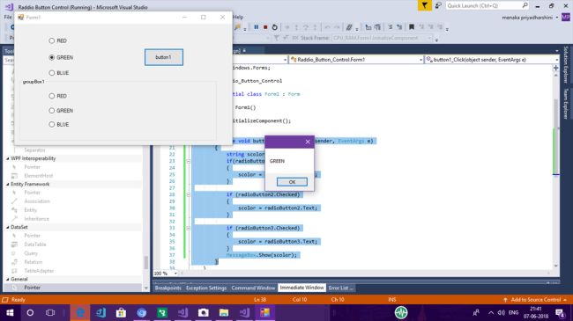Open File Explorer from the taskbar
This screenshot has height=321, width=573.
tap(224, 312)
